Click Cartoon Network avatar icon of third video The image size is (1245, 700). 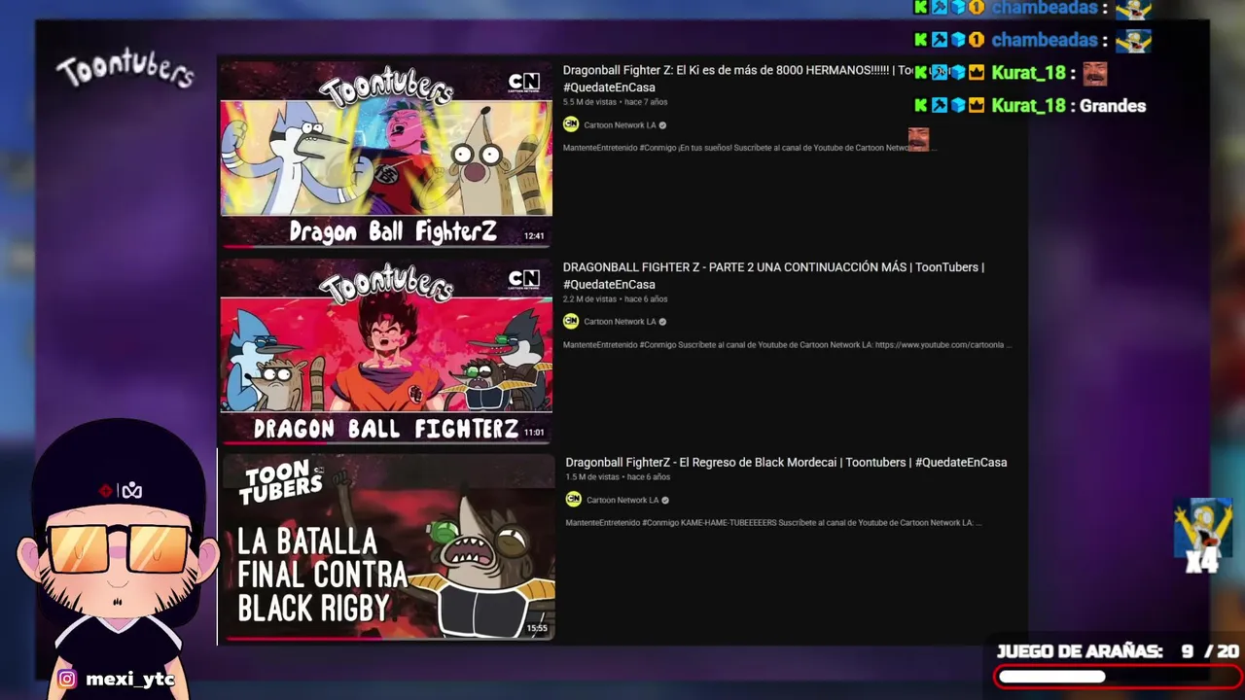[574, 499]
